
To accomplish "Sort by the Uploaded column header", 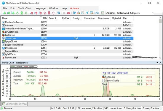I will [x=116, y=18].
